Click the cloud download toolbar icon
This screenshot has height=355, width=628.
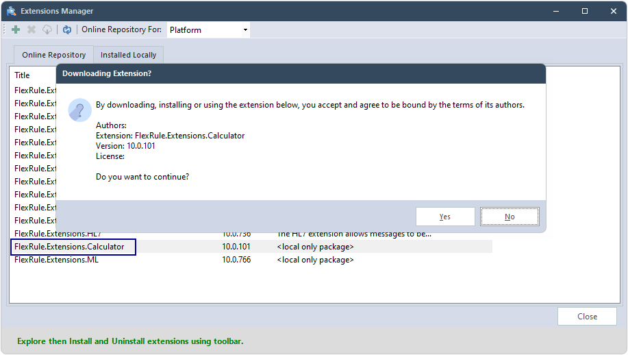pos(47,29)
